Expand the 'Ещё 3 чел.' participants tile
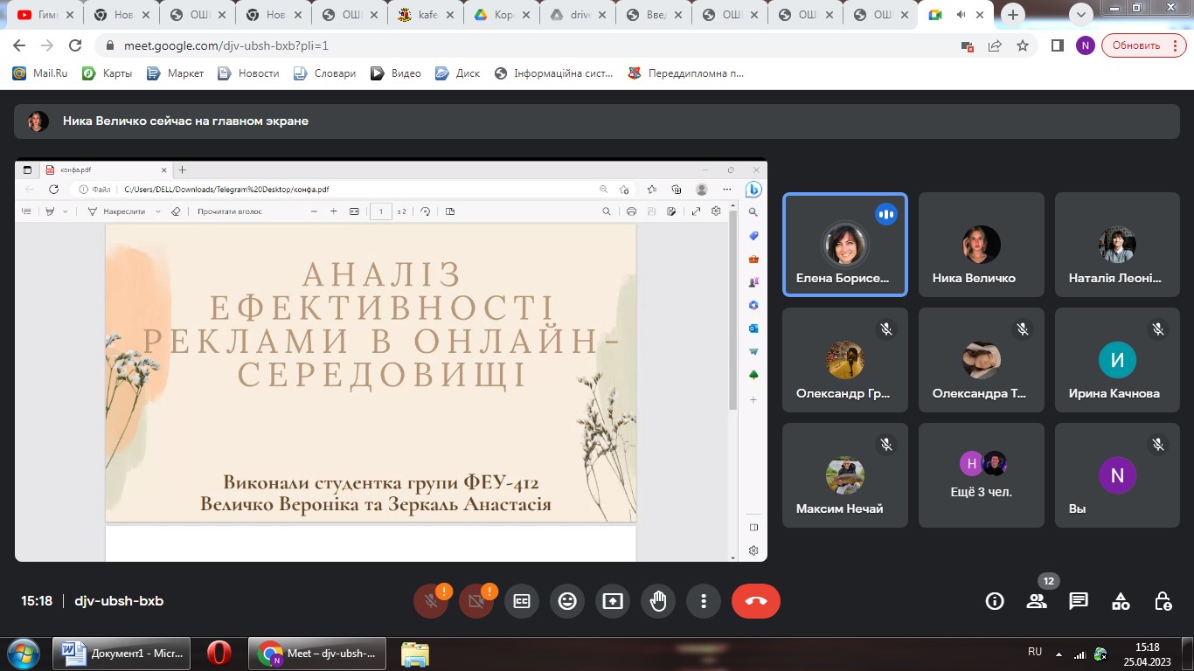 (x=981, y=475)
